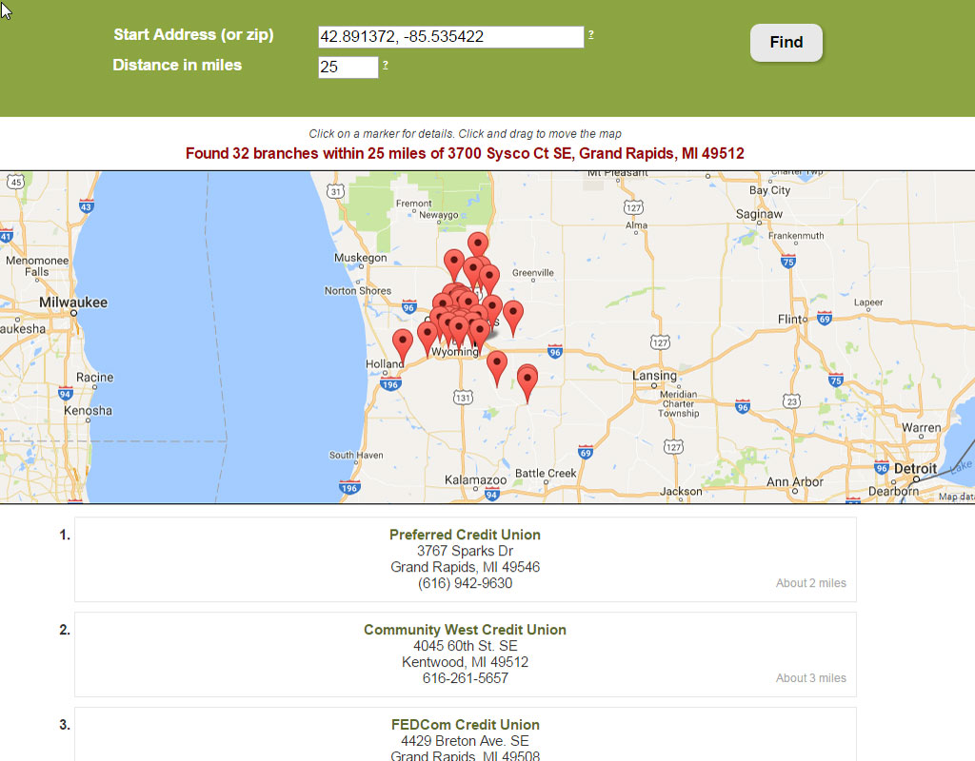Click Milwaukee label on the map

73,302
